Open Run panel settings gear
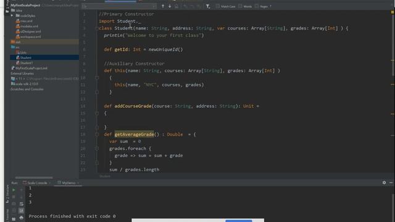395x222 pixels. (x=384, y=183)
